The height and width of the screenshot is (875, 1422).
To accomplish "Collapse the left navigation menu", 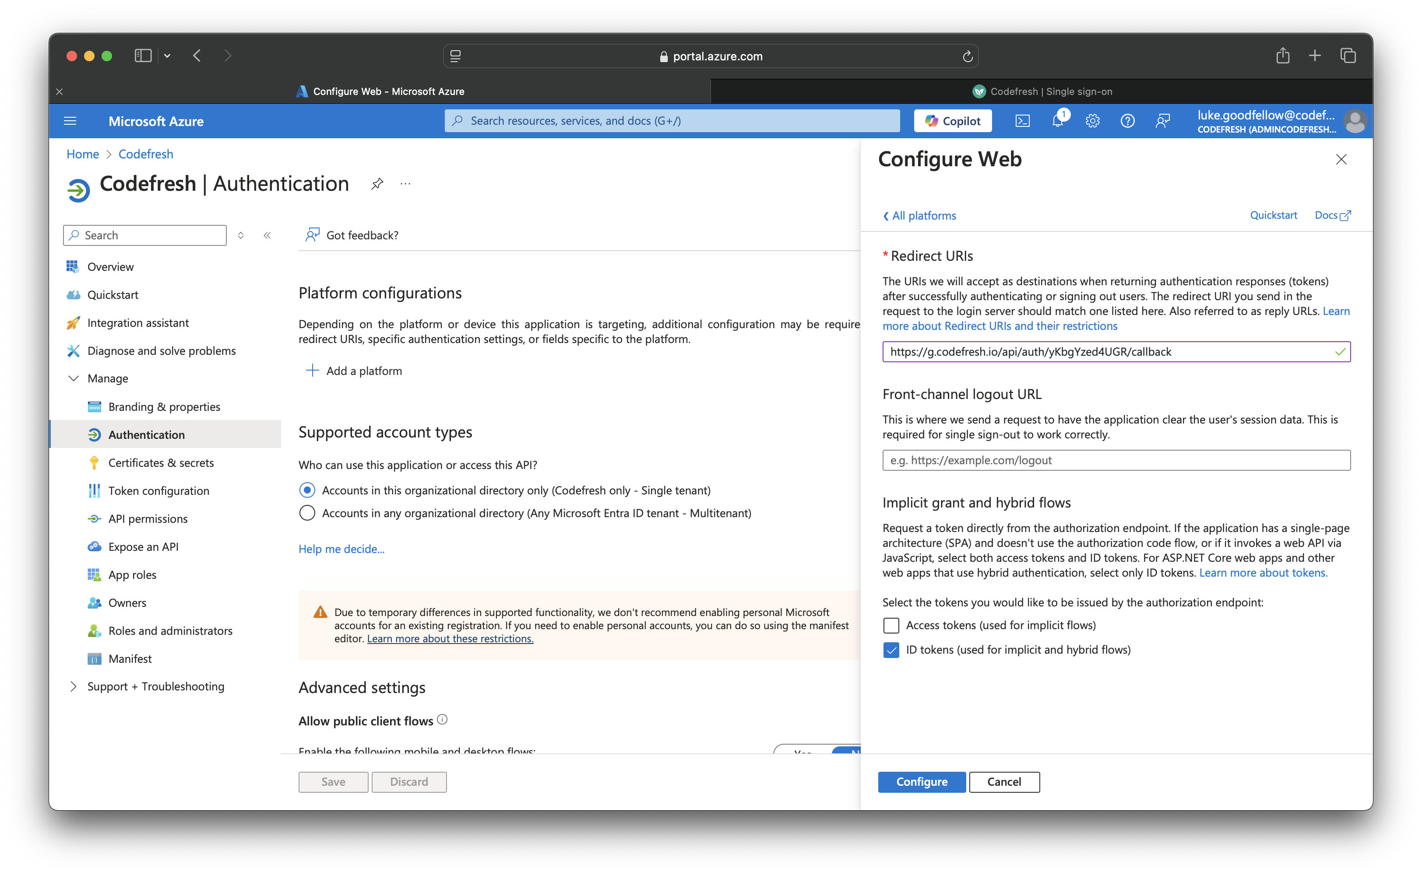I will (268, 235).
